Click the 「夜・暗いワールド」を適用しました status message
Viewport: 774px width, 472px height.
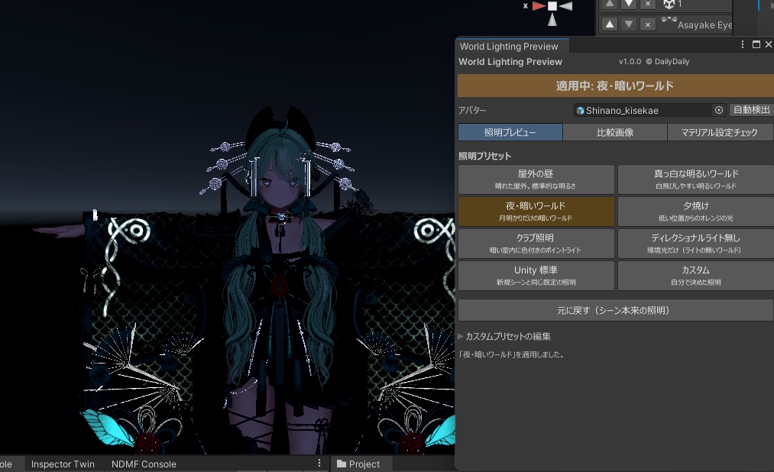[x=511, y=354]
